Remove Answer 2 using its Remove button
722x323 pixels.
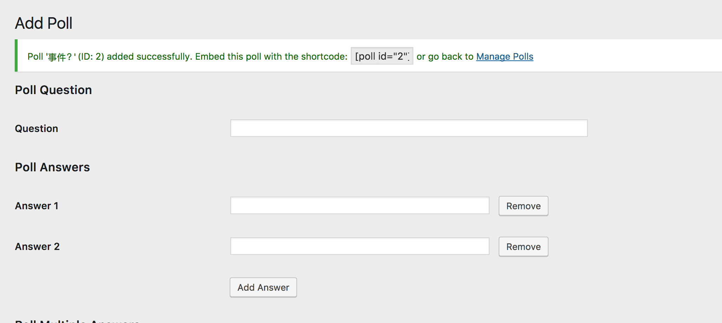(x=523, y=247)
